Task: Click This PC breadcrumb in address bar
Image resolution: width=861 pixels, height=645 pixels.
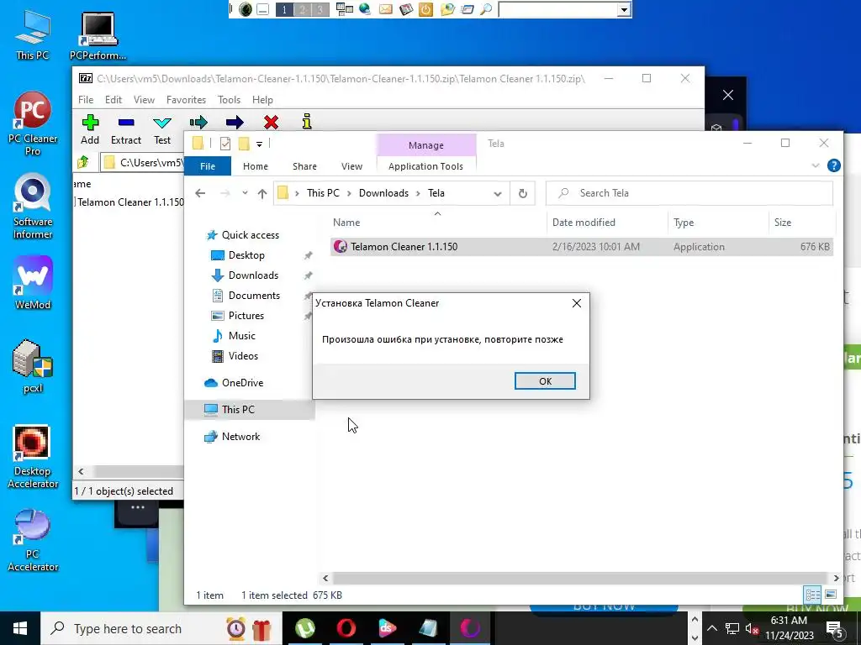Action: click(x=323, y=193)
